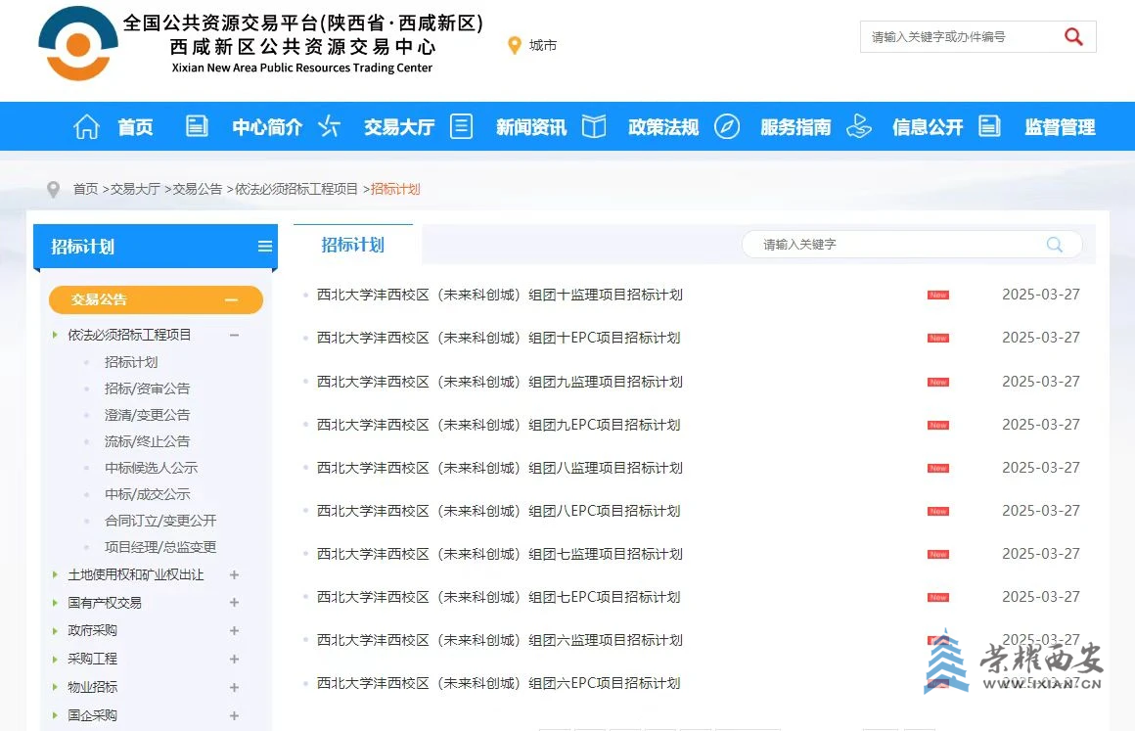The width and height of the screenshot is (1135, 731).
Task: Open 监督管理 navigation item
Action: (x=1060, y=127)
